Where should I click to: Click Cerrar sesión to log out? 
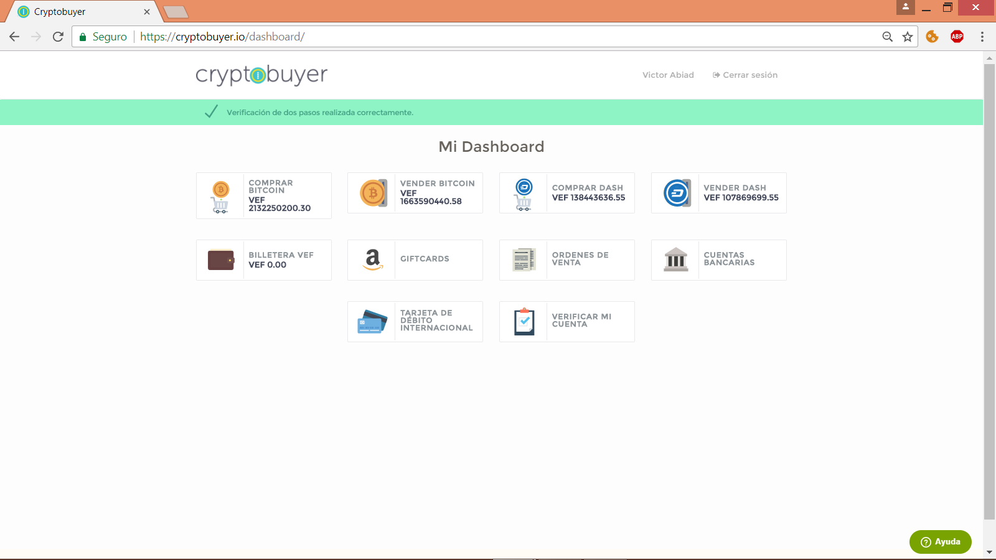pyautogui.click(x=745, y=75)
